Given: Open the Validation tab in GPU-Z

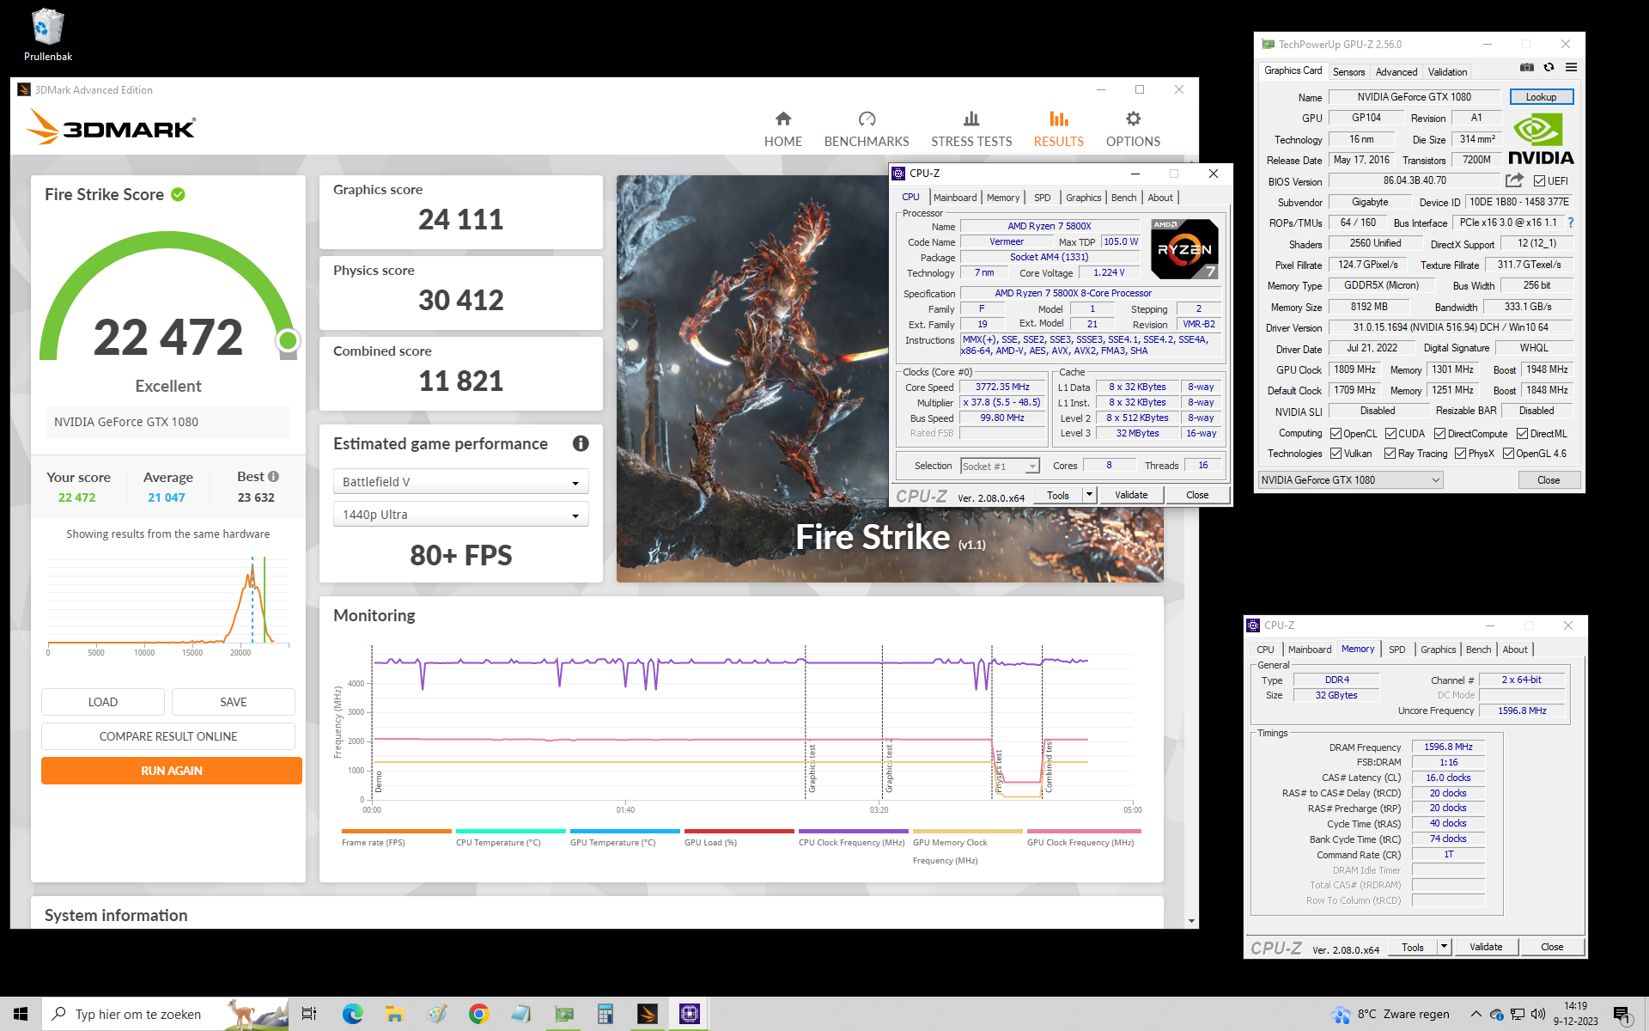Looking at the screenshot, I should click(x=1447, y=72).
